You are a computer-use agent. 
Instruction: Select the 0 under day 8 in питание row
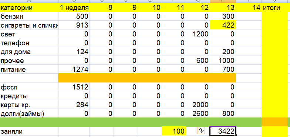(x=102, y=69)
